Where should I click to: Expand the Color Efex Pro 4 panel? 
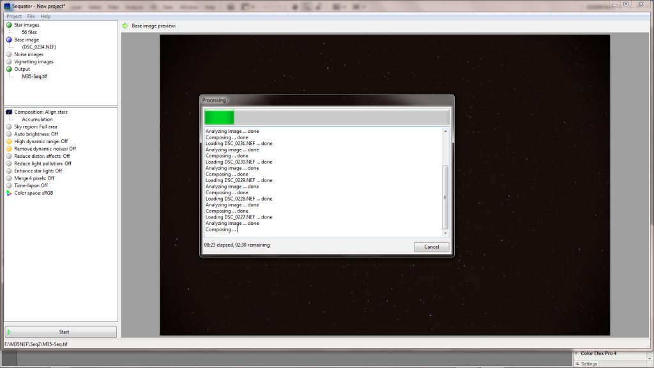[576, 352]
